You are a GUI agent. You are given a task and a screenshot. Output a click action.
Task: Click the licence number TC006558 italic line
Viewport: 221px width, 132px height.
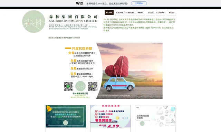64,38
